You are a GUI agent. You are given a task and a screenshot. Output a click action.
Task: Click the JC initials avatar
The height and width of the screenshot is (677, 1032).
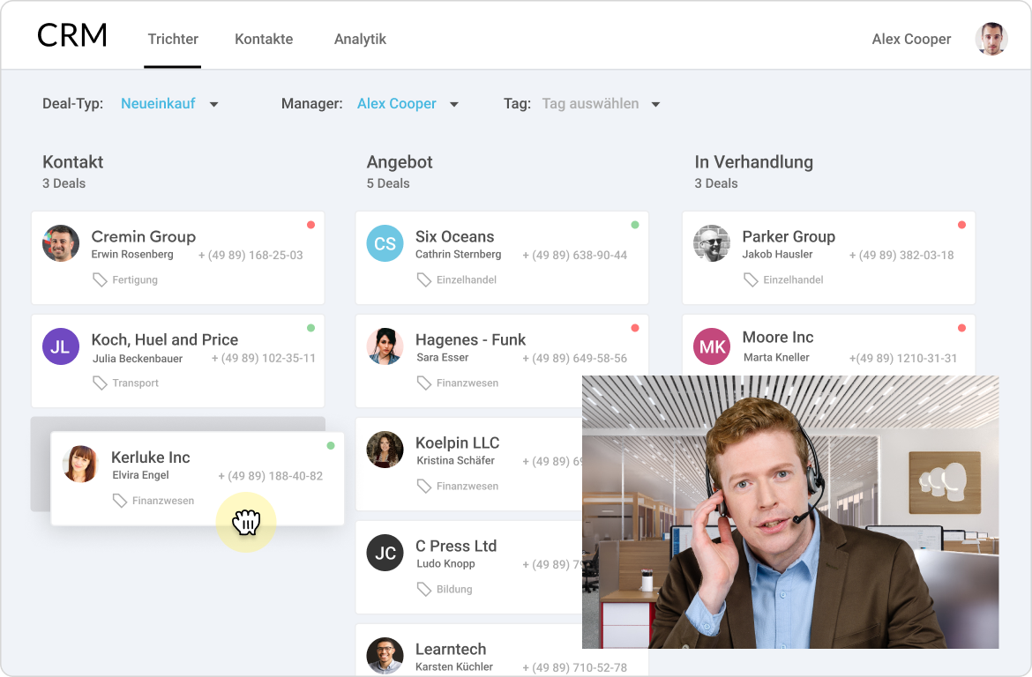(385, 553)
